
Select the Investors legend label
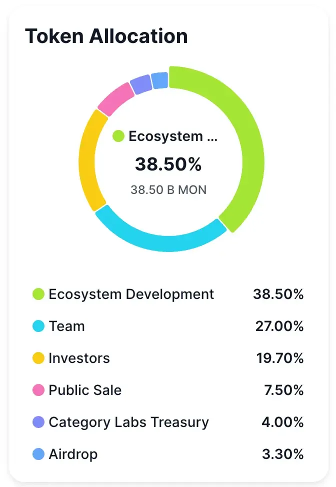pos(79,358)
